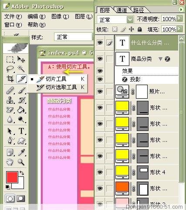186x210 pixels.
Task: Select the Eraser tool
Action: (x=10, y=110)
